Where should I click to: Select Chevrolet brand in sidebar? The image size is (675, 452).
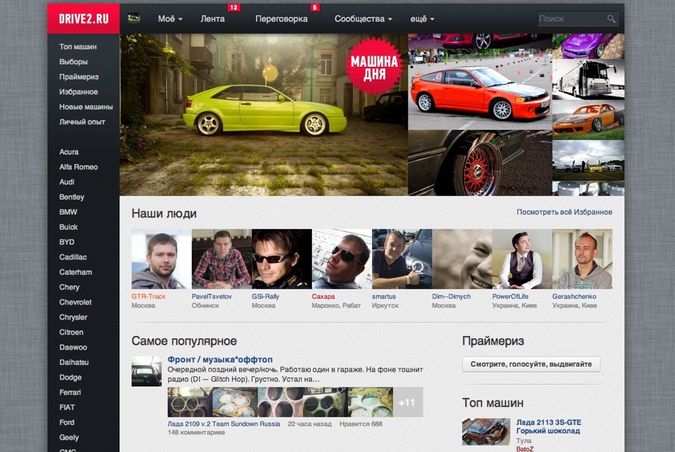[x=75, y=302]
